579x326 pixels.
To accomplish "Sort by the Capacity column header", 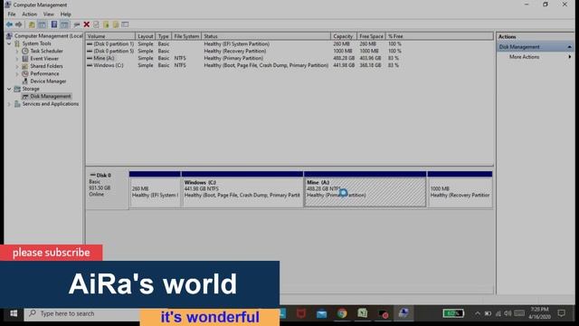I will coord(344,36).
